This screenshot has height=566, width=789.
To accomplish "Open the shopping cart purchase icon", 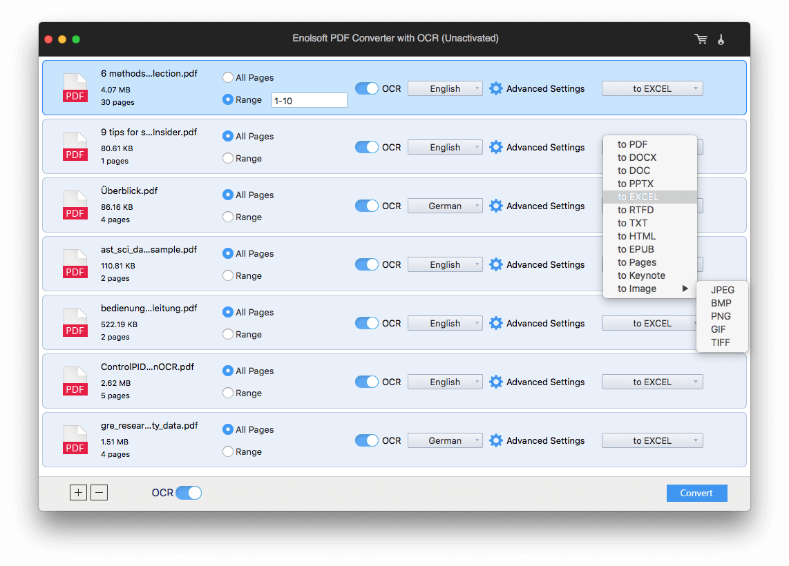I will pyautogui.click(x=701, y=39).
